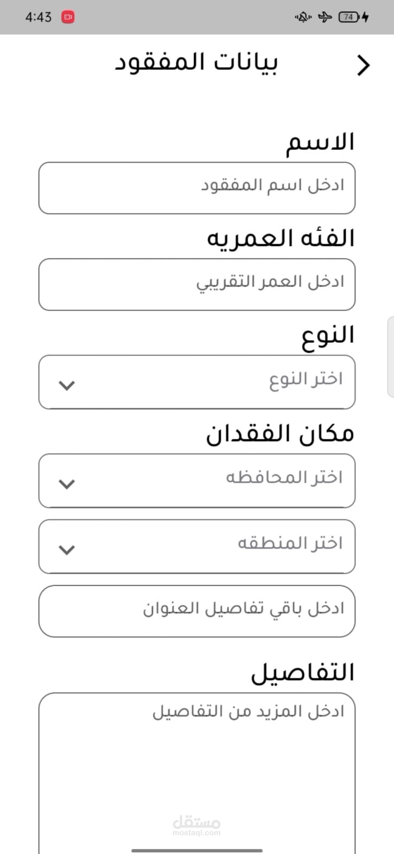This screenshot has width=394, height=854.
Task: Open the اختر النوع dropdown
Action: click(x=196, y=382)
